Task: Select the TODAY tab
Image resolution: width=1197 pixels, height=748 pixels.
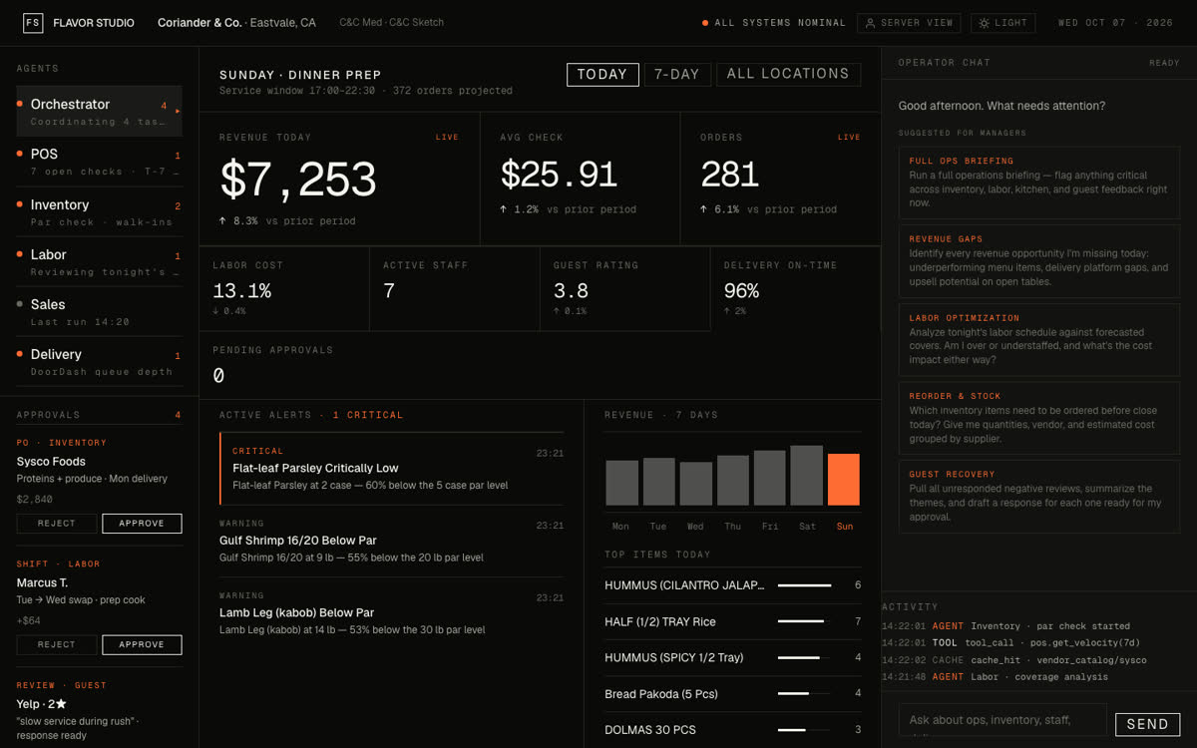Action: (602, 75)
